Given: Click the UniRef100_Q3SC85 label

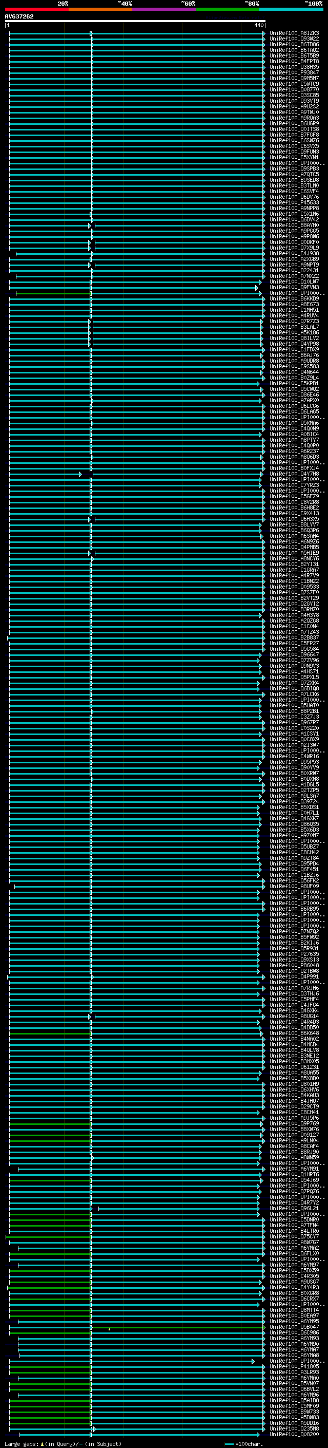Looking at the screenshot, I should point(294,95).
